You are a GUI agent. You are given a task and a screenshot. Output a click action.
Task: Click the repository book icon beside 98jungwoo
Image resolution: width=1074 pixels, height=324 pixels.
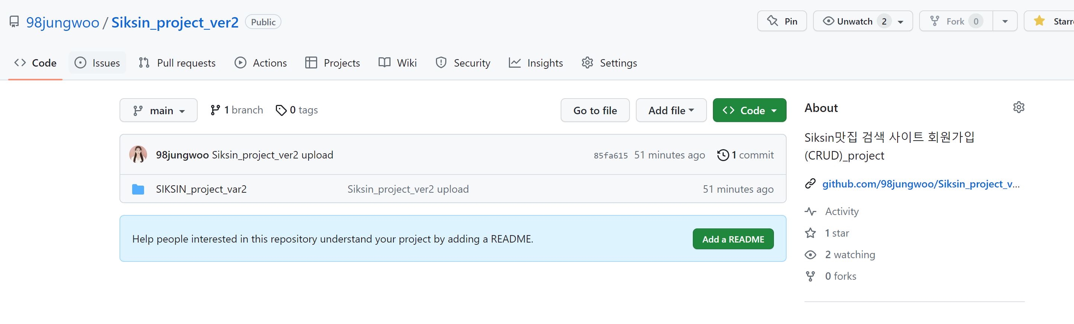(x=14, y=22)
